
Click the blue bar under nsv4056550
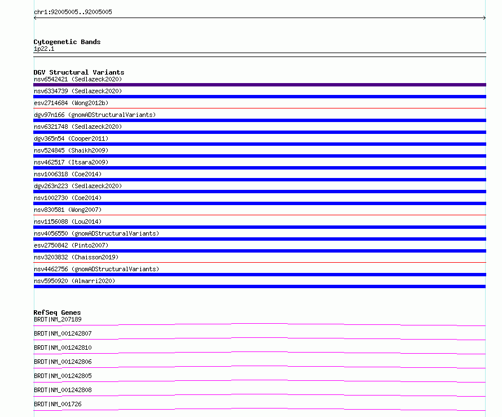pyautogui.click(x=259, y=239)
